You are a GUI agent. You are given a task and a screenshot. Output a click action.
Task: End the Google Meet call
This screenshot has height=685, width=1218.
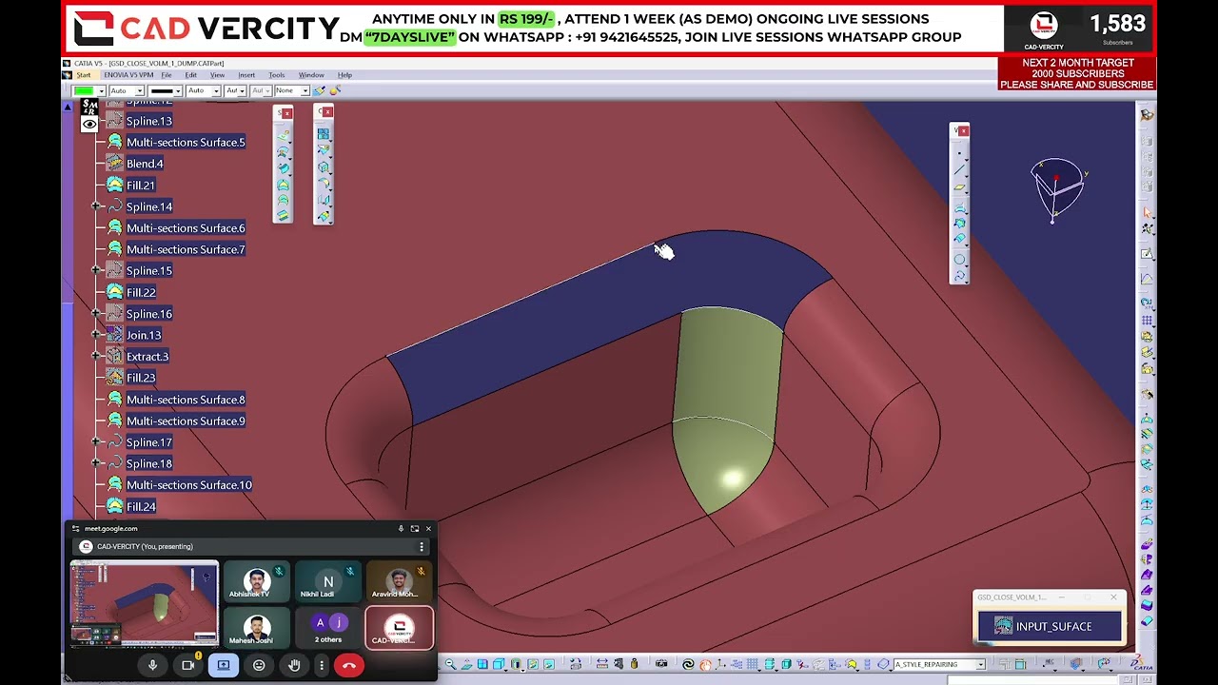(349, 665)
